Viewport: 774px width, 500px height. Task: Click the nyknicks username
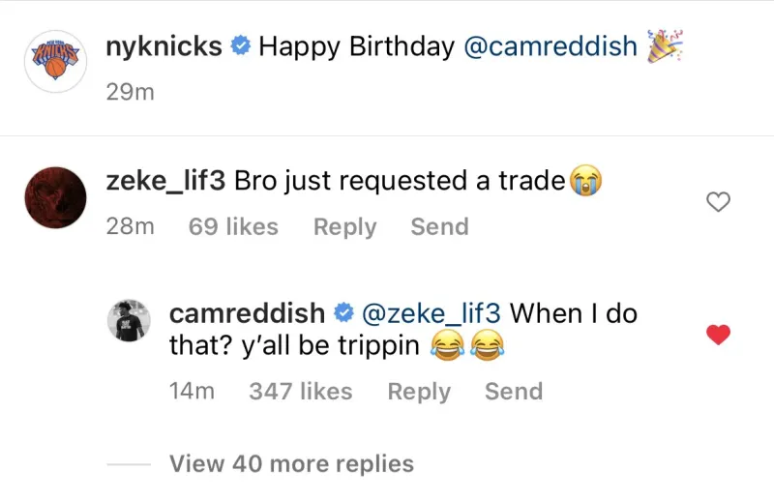click(163, 46)
